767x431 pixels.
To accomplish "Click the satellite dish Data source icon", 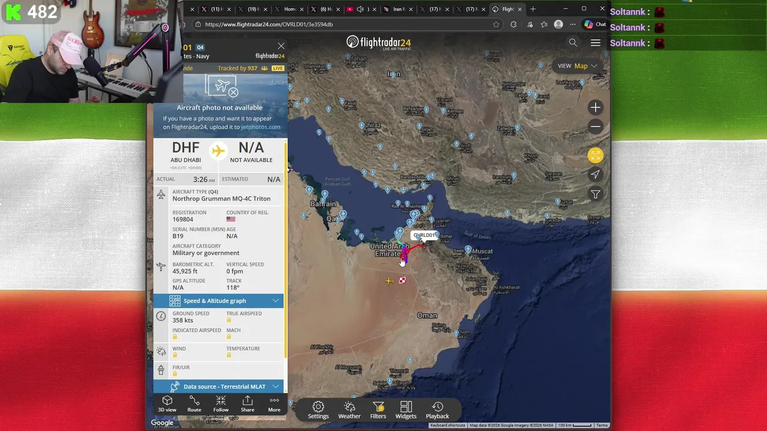I will (174, 387).
